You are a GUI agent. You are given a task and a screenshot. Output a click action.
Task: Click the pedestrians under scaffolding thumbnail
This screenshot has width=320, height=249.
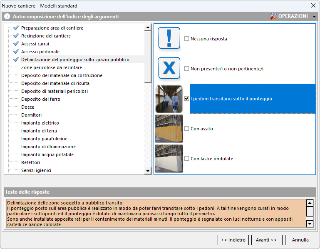pyautogui.click(x=169, y=99)
